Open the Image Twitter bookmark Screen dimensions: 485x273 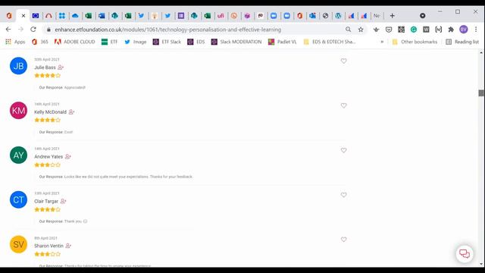[135, 42]
